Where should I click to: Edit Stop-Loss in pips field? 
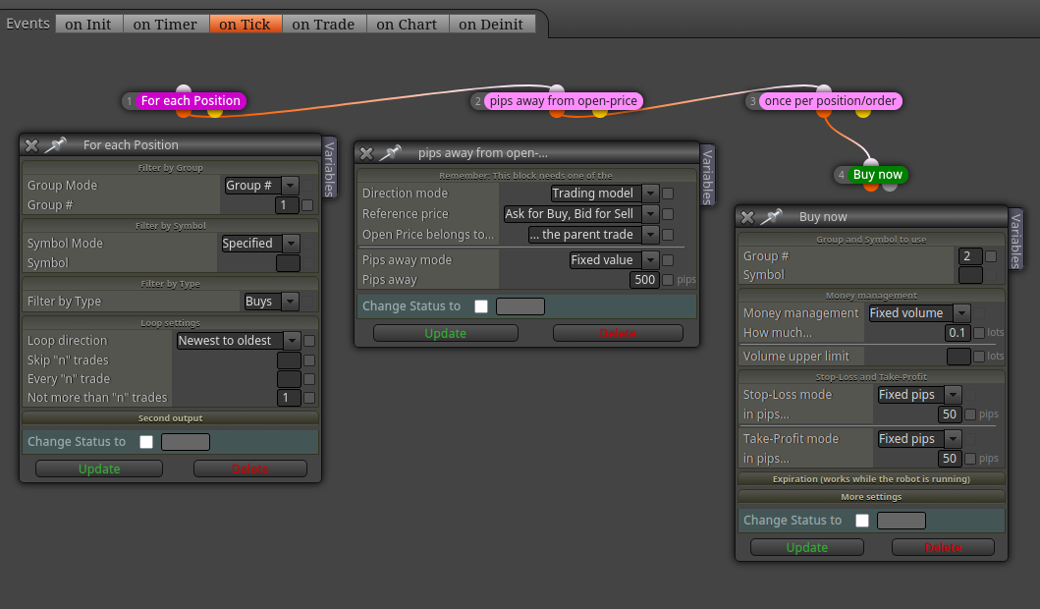point(950,414)
